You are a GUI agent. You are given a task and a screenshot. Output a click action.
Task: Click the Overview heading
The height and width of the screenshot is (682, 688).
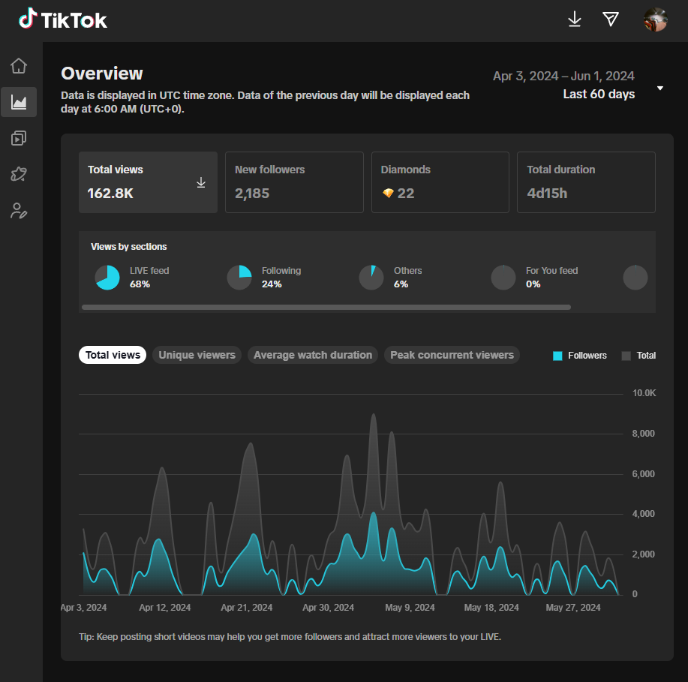pos(102,74)
